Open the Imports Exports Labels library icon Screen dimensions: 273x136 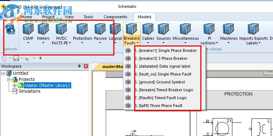[x=253, y=29]
